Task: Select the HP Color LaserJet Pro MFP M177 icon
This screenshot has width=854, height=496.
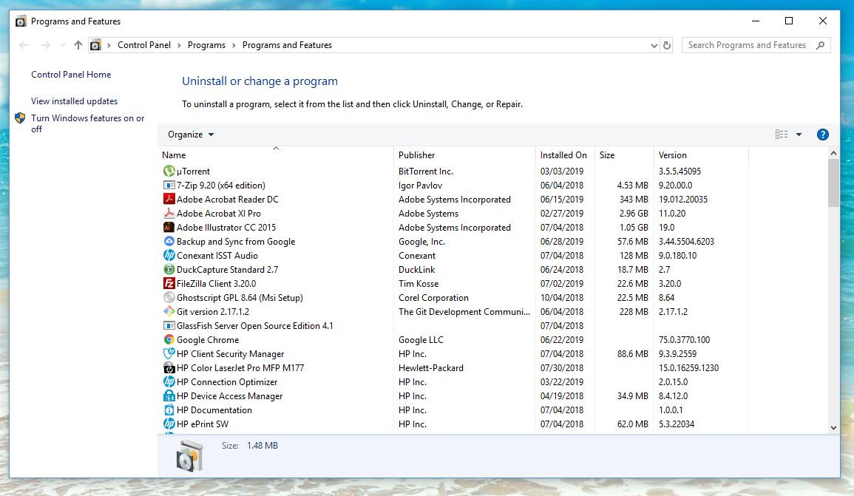Action: tap(169, 368)
